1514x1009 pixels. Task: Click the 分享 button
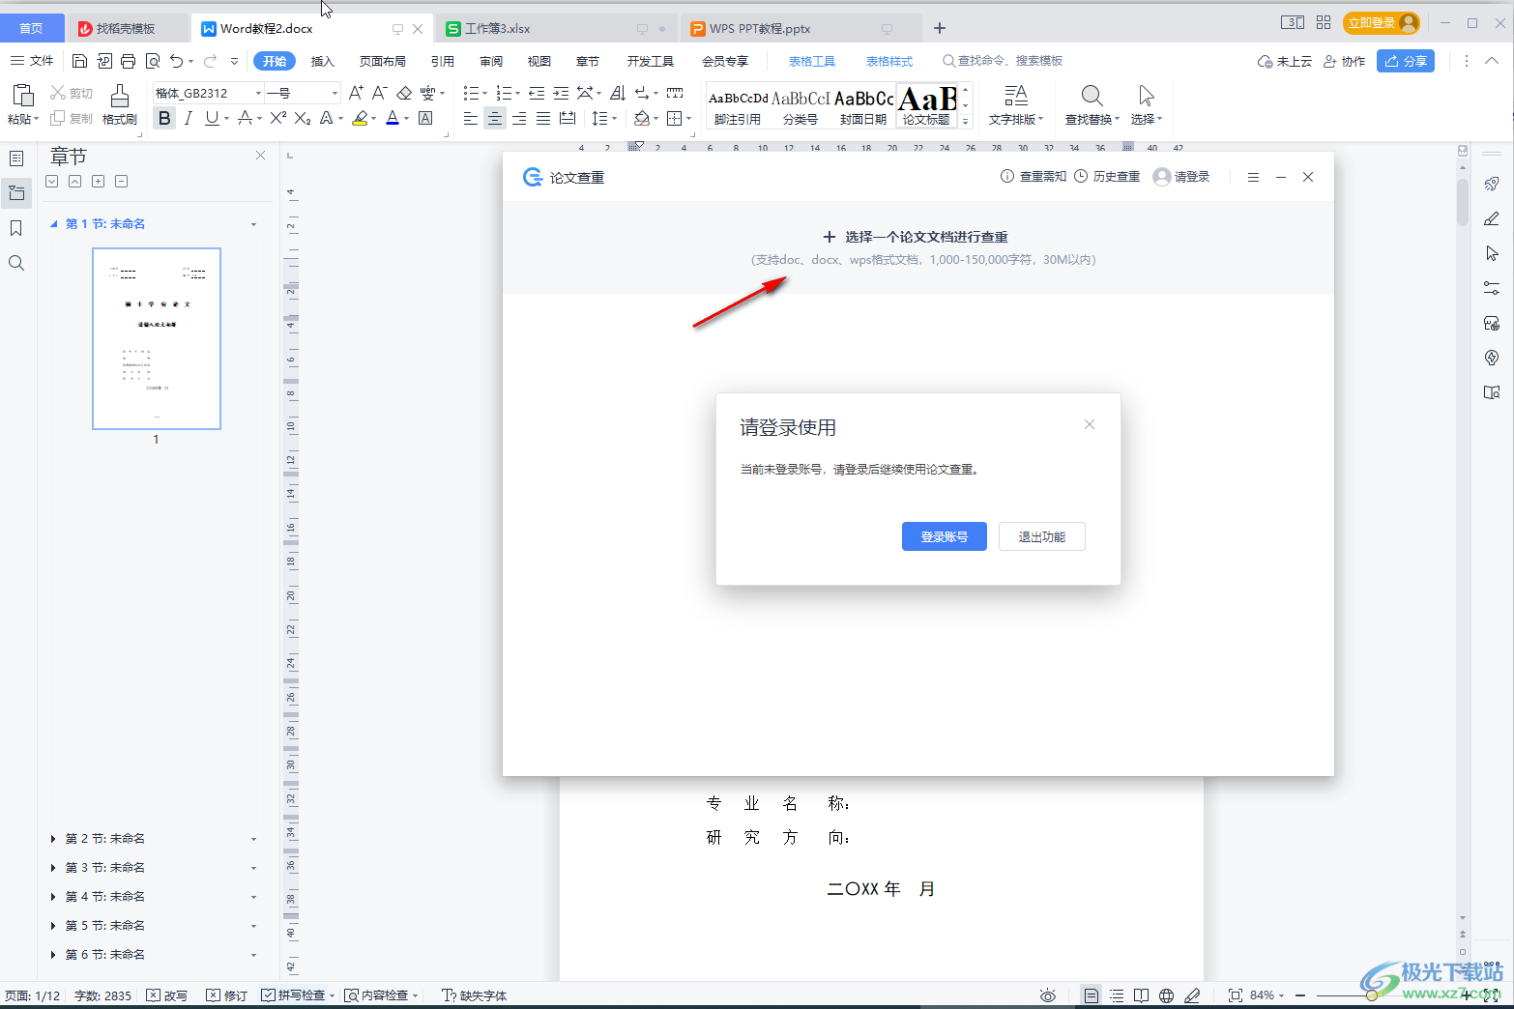point(1406,61)
